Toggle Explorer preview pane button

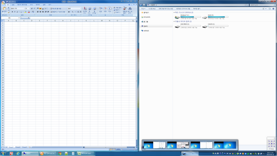pyautogui.click(x=269, y=9)
